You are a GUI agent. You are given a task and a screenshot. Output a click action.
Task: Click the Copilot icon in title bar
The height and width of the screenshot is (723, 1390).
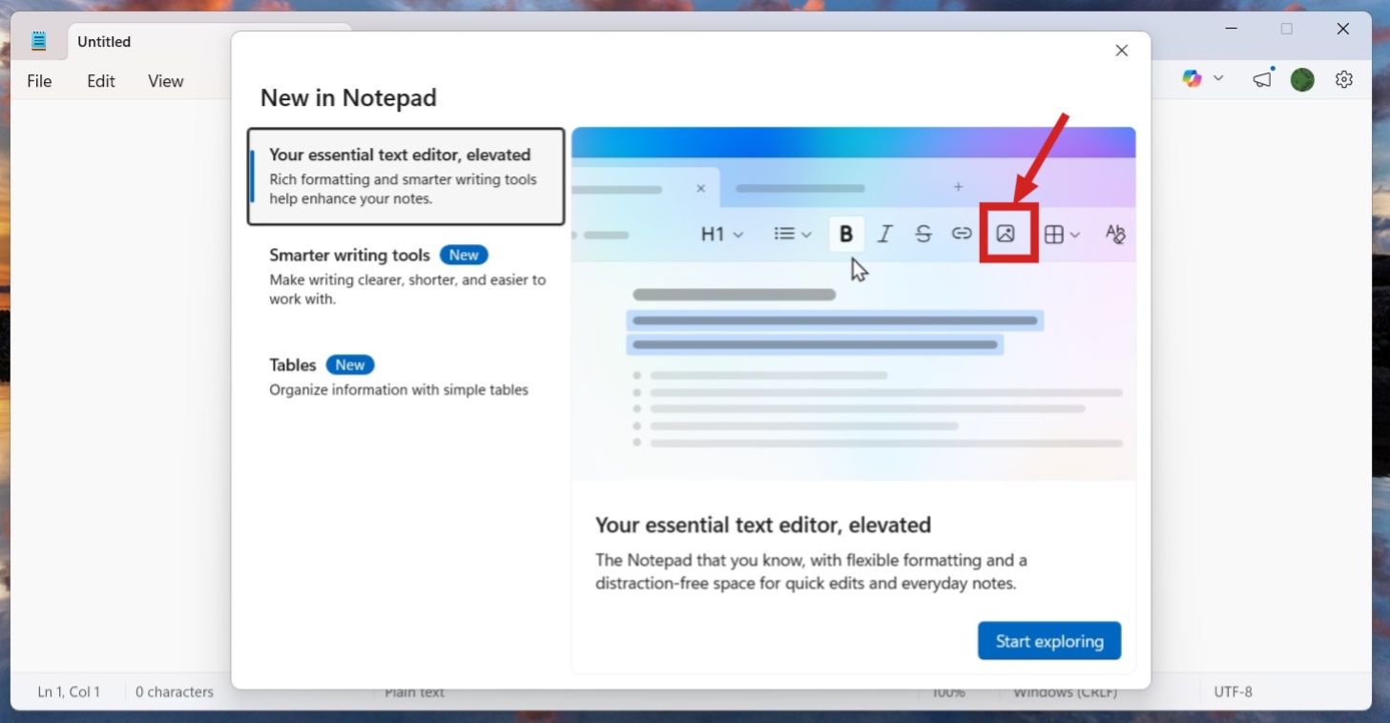click(x=1192, y=79)
